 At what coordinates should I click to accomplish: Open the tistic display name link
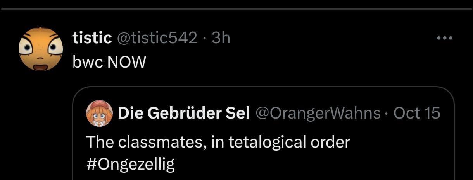[92, 38]
